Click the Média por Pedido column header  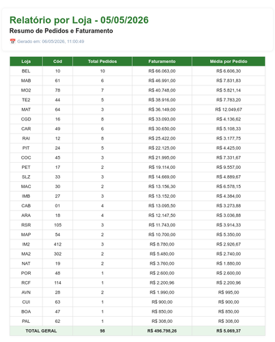pos(228,62)
